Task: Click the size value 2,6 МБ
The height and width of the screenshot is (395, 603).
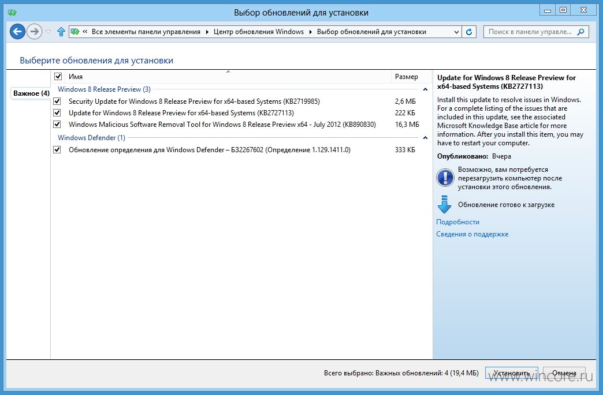Action: (405, 101)
